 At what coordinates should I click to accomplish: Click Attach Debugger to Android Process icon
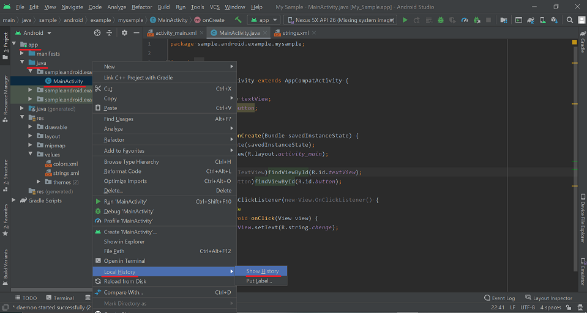477,20
